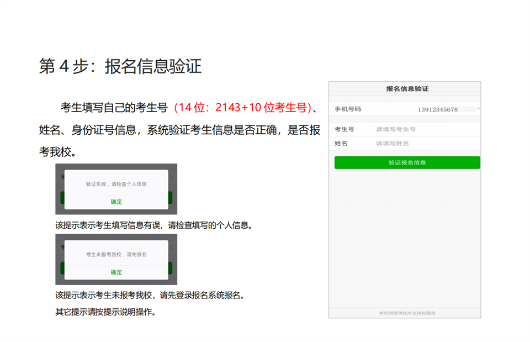Click the 第4步：报名信息验证 heading
This screenshot has width=530, height=342.
(120, 66)
